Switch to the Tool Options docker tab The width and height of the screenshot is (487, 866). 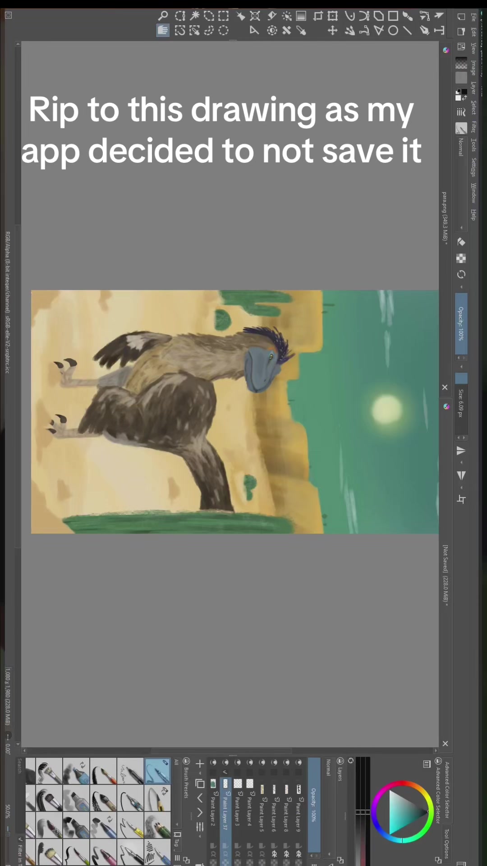[x=446, y=843]
